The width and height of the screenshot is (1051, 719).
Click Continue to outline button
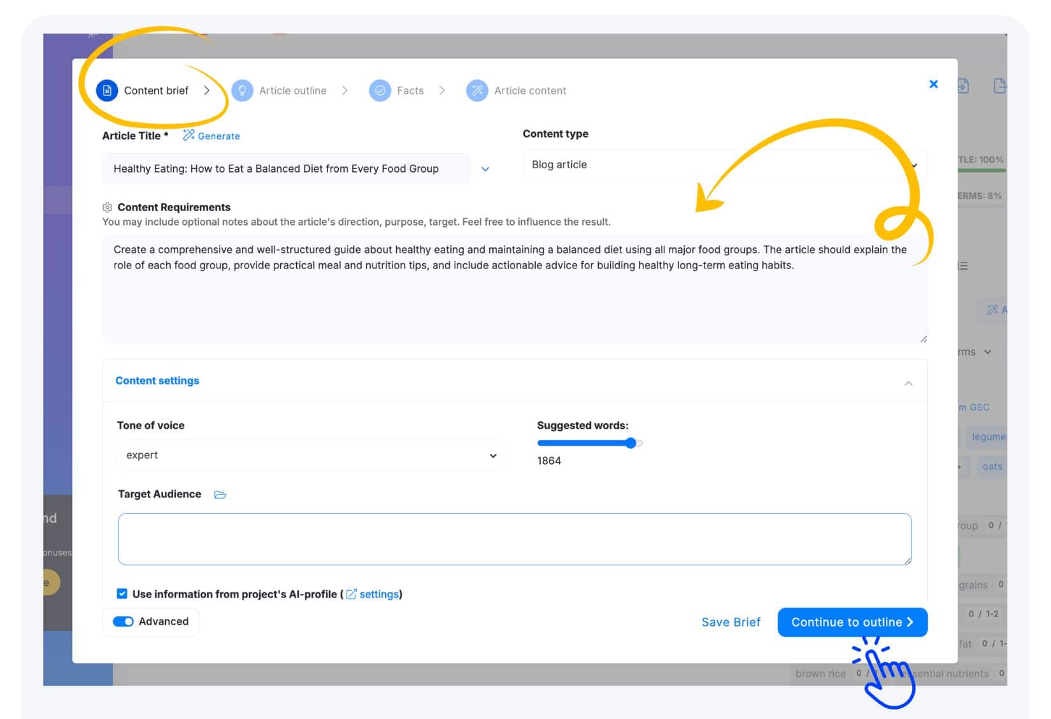[x=852, y=622]
